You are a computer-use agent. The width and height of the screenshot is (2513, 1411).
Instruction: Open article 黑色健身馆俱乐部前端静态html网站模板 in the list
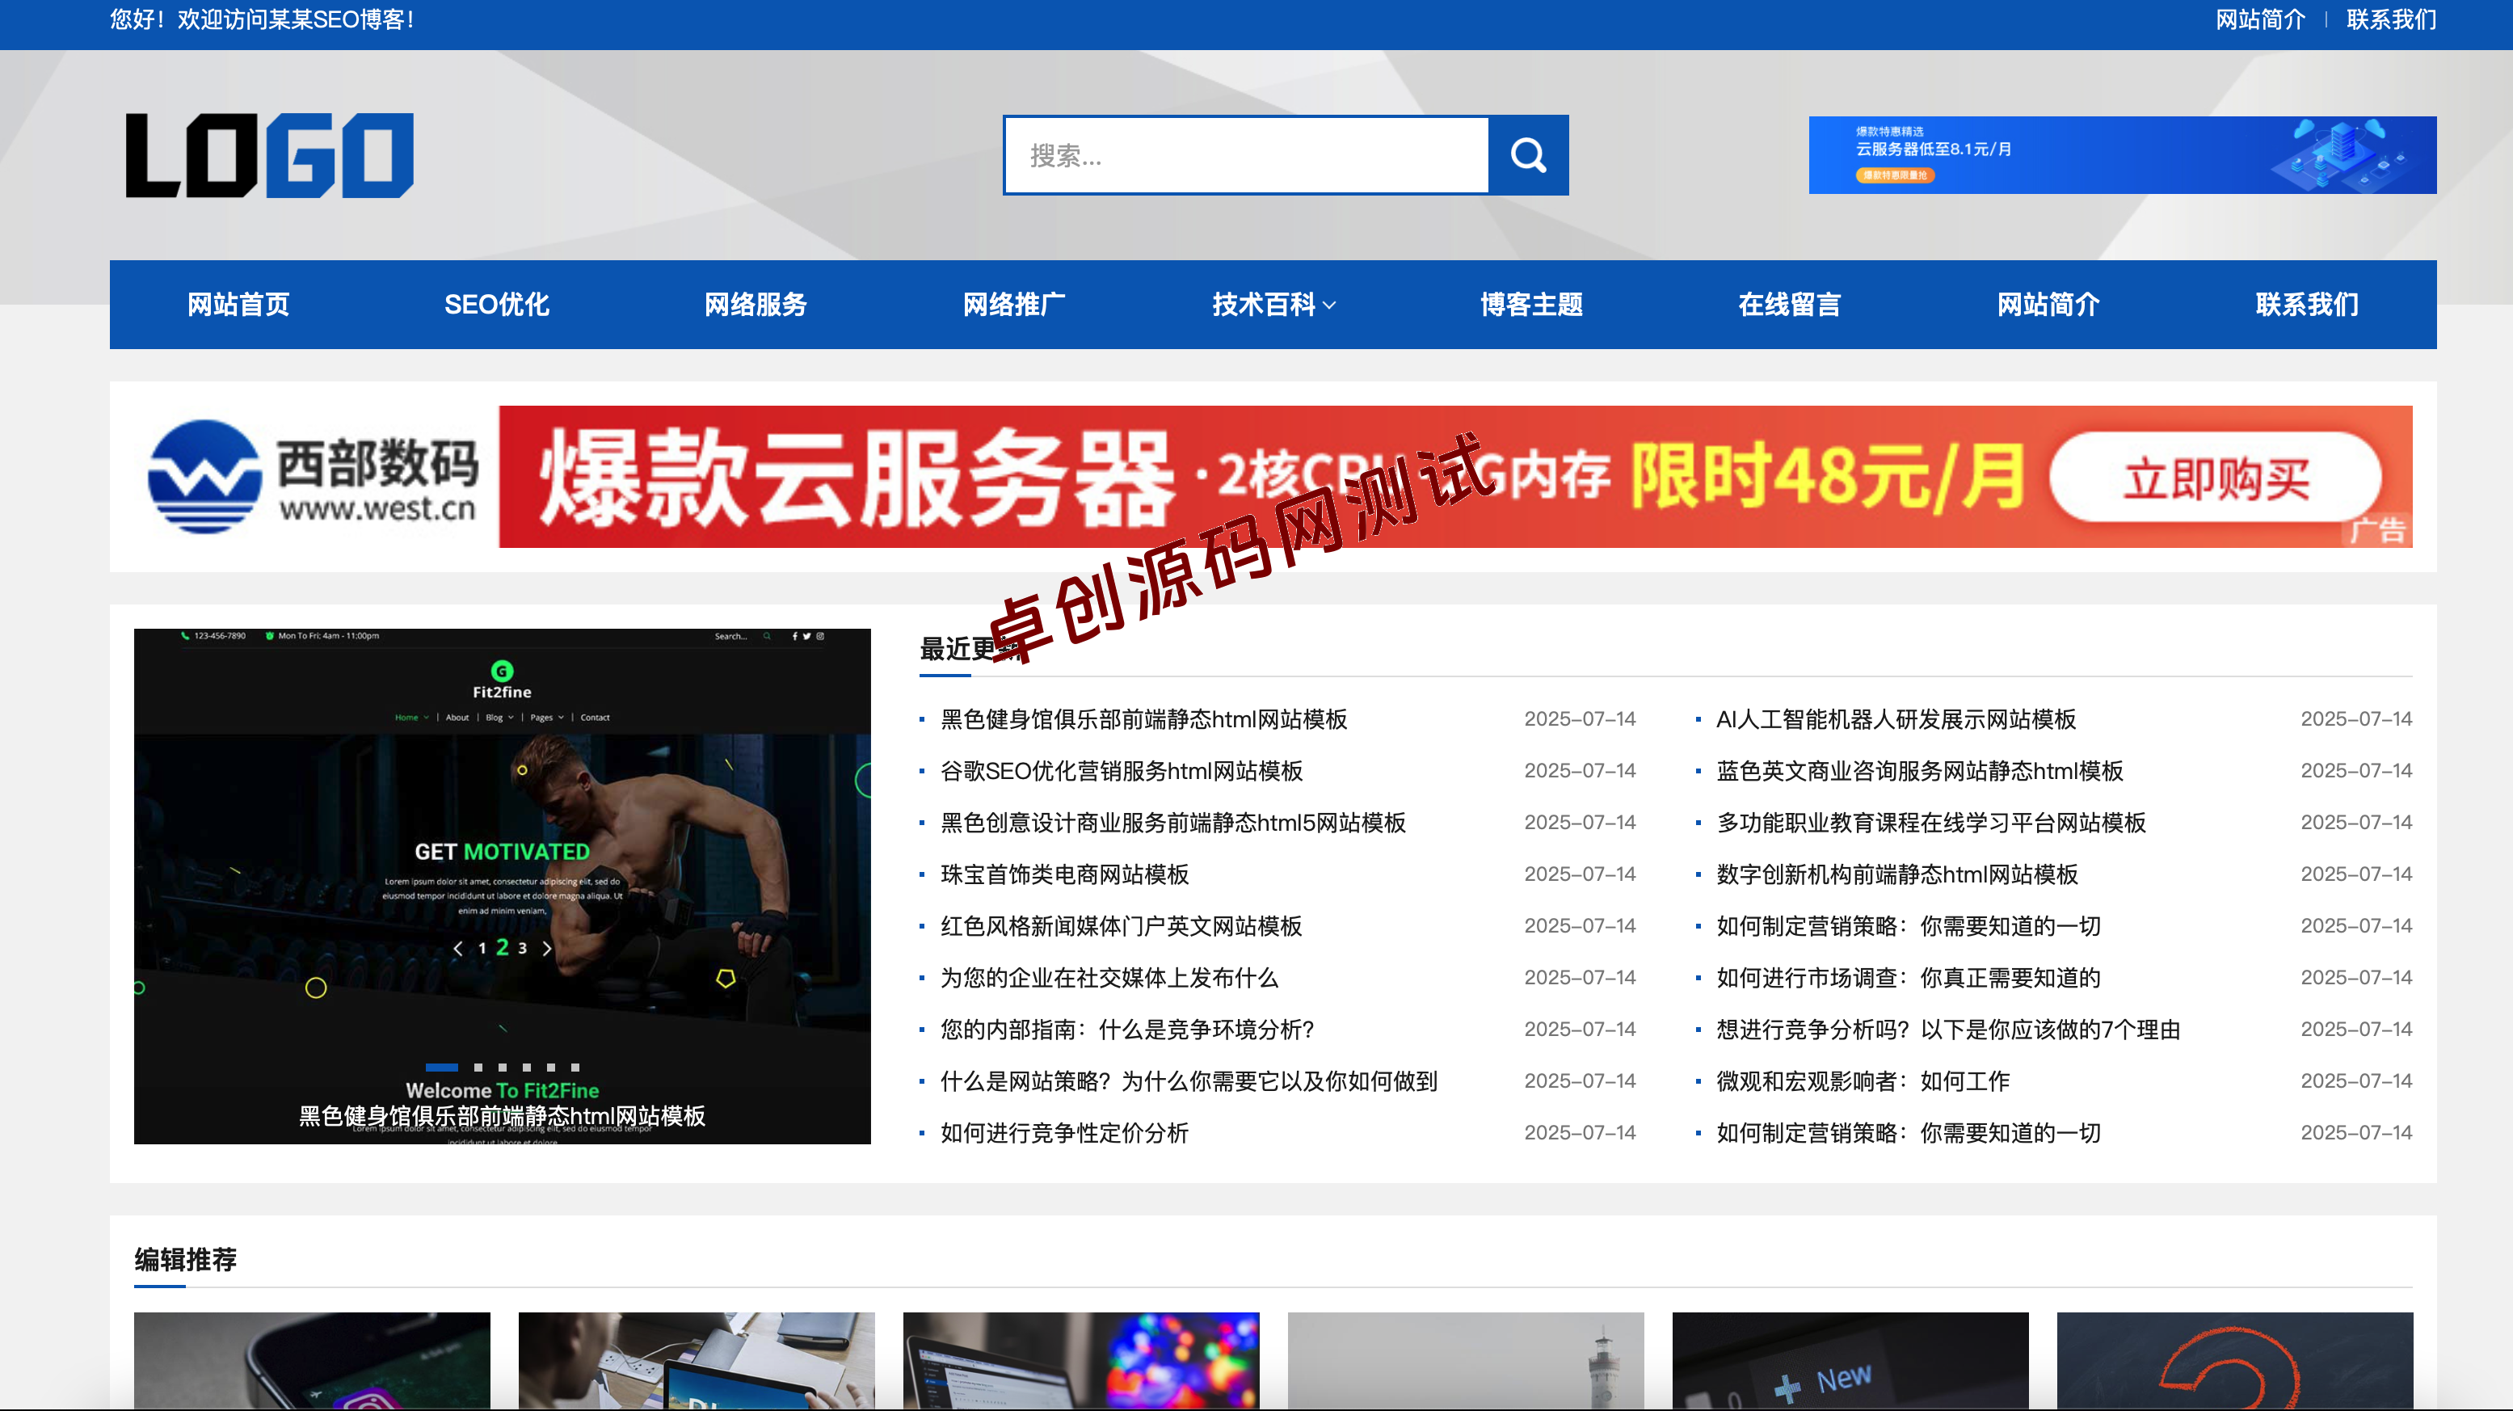click(1143, 719)
